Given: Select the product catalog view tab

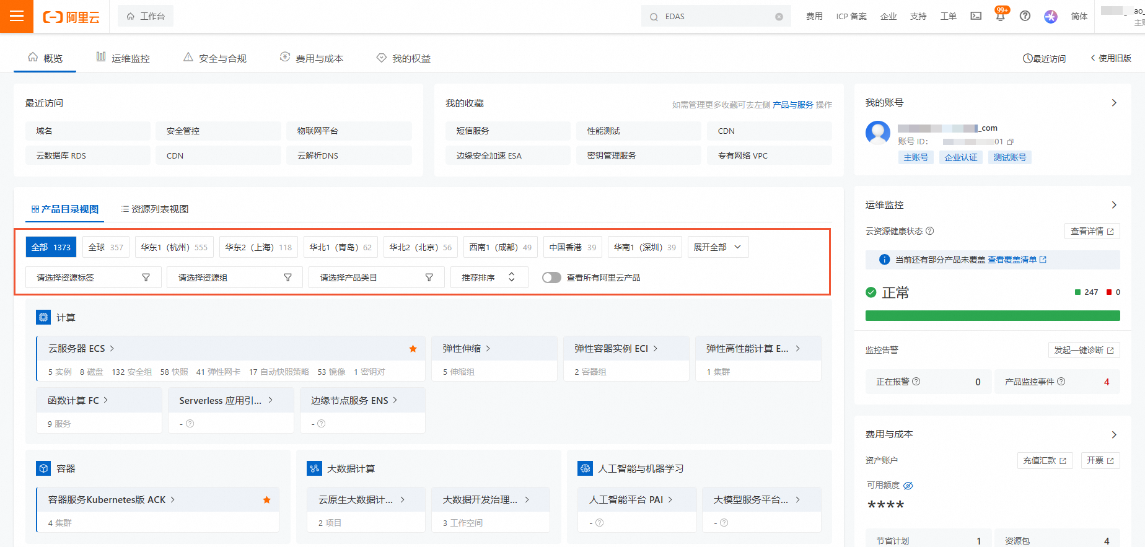Looking at the screenshot, I should tap(65, 209).
